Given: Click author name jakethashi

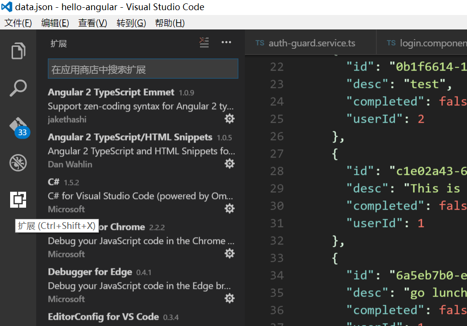Looking at the screenshot, I should coord(67,119).
